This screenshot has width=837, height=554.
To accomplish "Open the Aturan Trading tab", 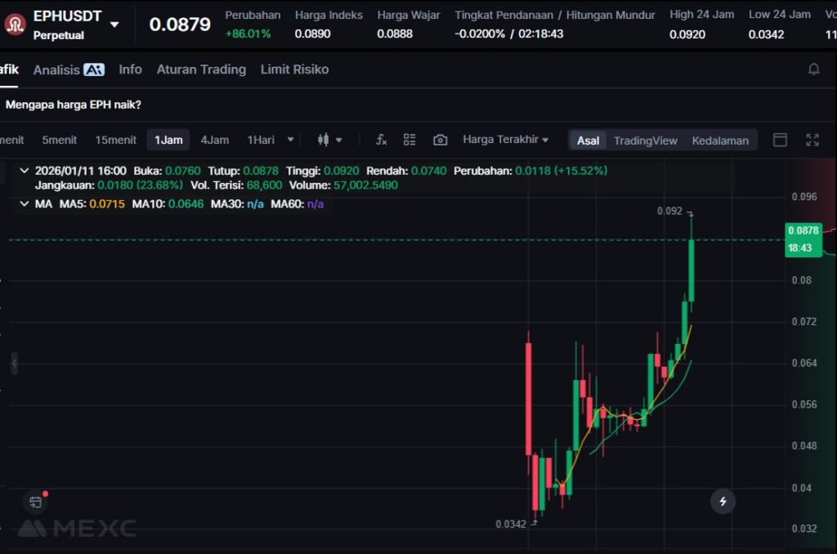I will coord(201,69).
